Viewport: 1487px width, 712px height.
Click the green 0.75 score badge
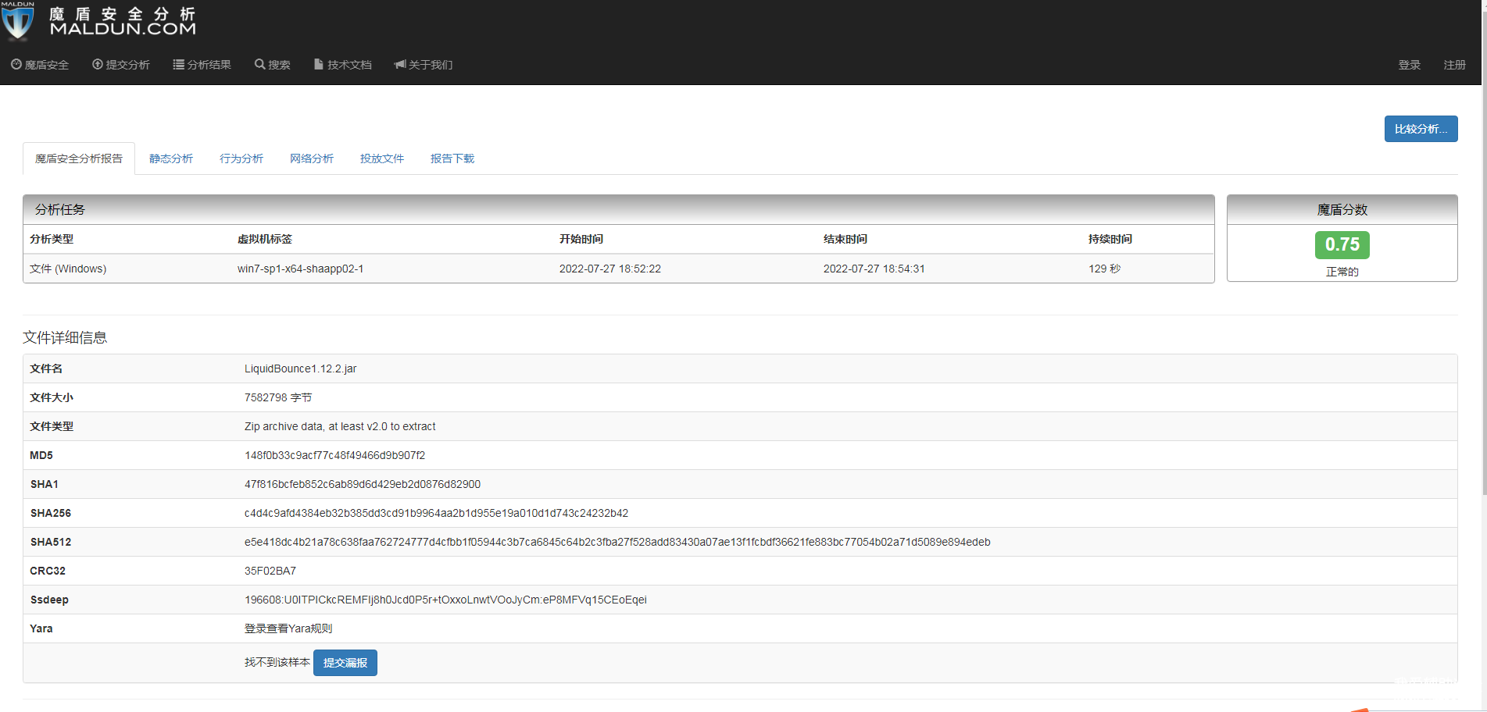1342,244
